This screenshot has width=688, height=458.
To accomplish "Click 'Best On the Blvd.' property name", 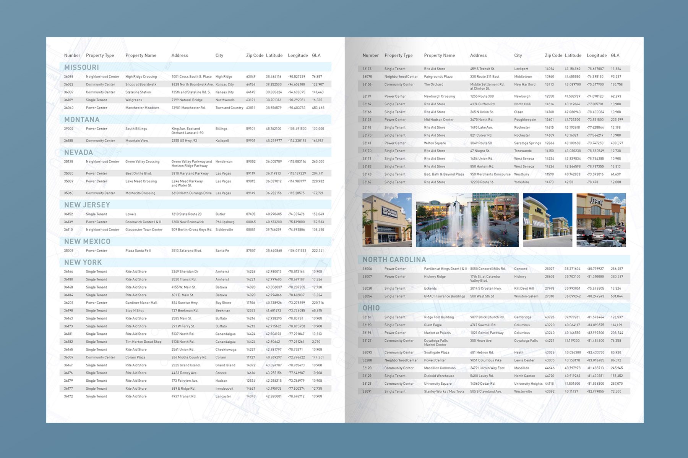I will 138,173.
